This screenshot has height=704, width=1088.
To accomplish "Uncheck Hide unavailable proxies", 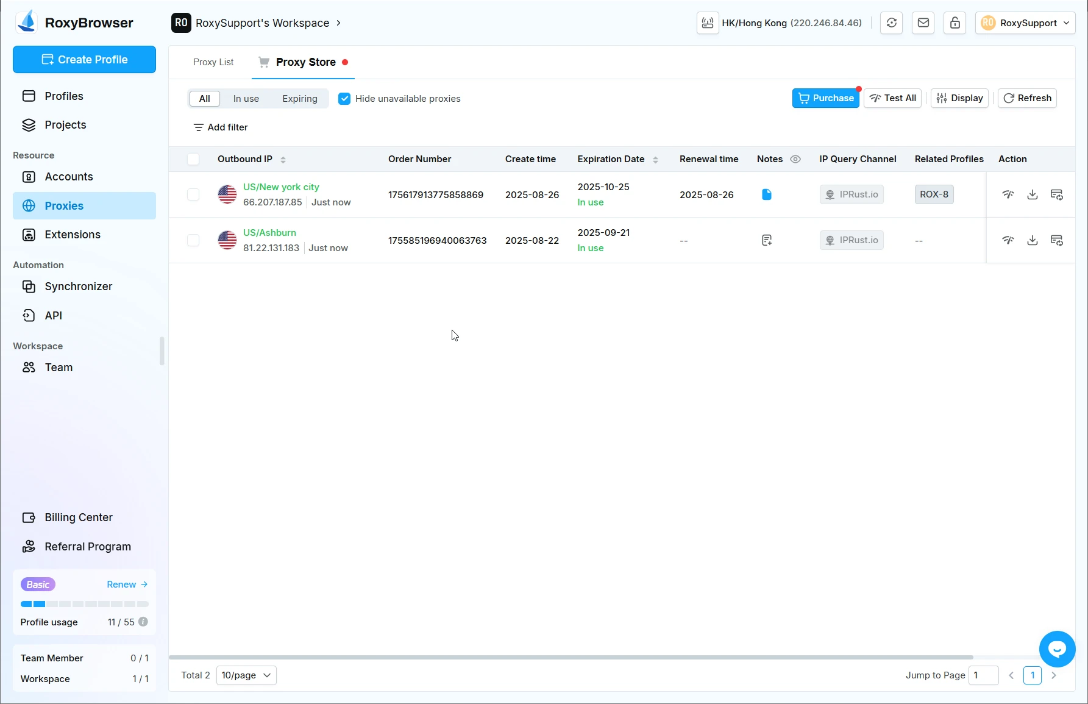I will click(x=344, y=99).
